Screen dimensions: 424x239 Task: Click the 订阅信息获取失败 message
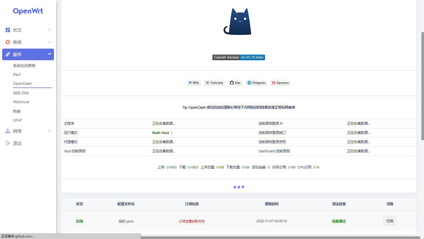[x=192, y=221]
